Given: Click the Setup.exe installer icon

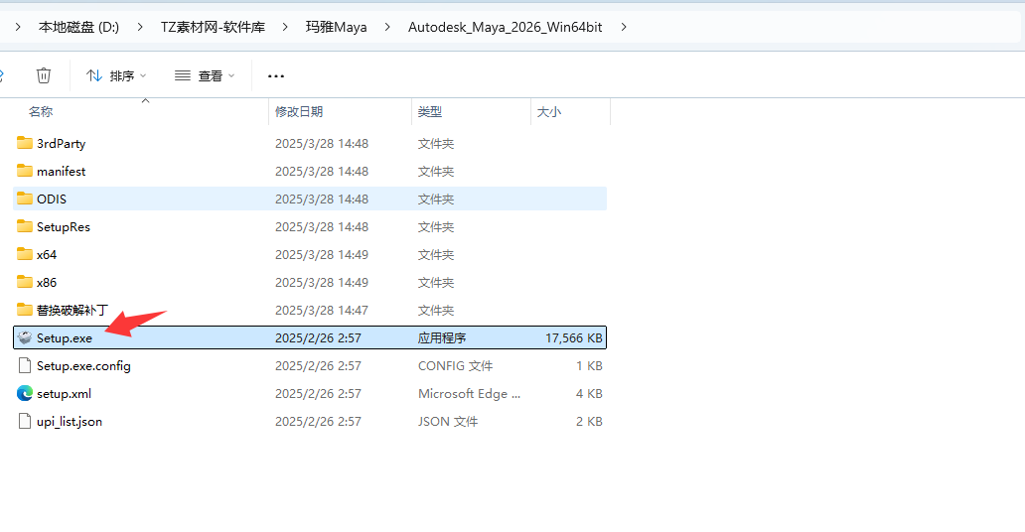Looking at the screenshot, I should [x=25, y=337].
